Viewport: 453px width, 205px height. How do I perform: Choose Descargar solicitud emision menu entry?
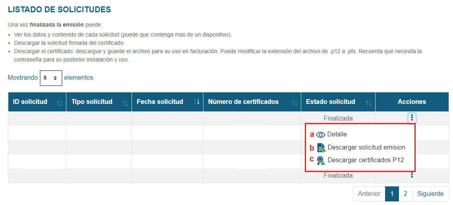[366, 148]
